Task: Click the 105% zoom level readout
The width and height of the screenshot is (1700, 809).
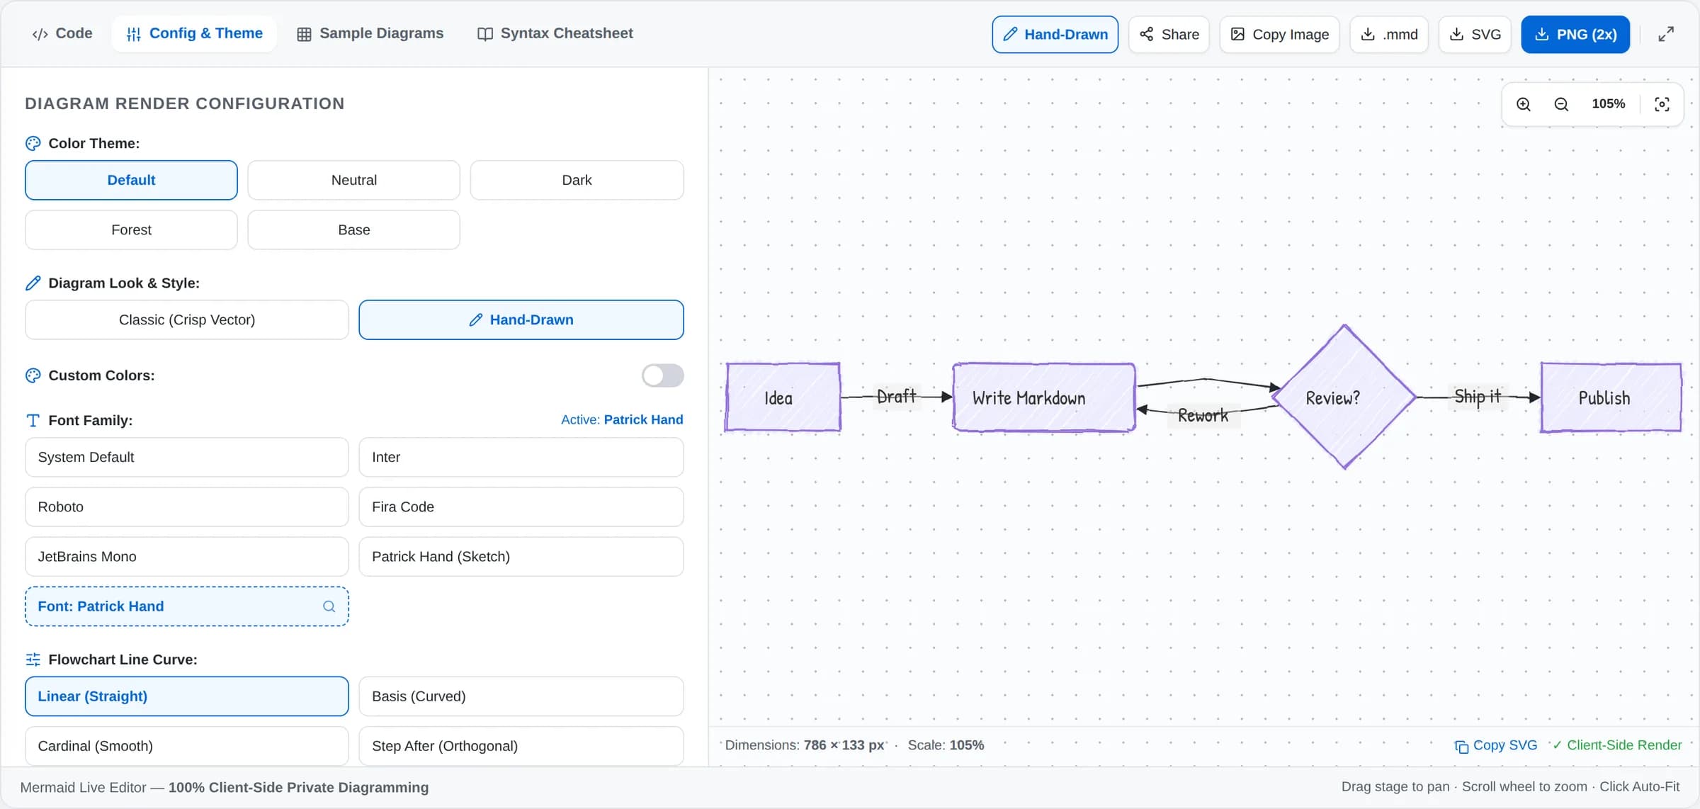Action: [1609, 104]
